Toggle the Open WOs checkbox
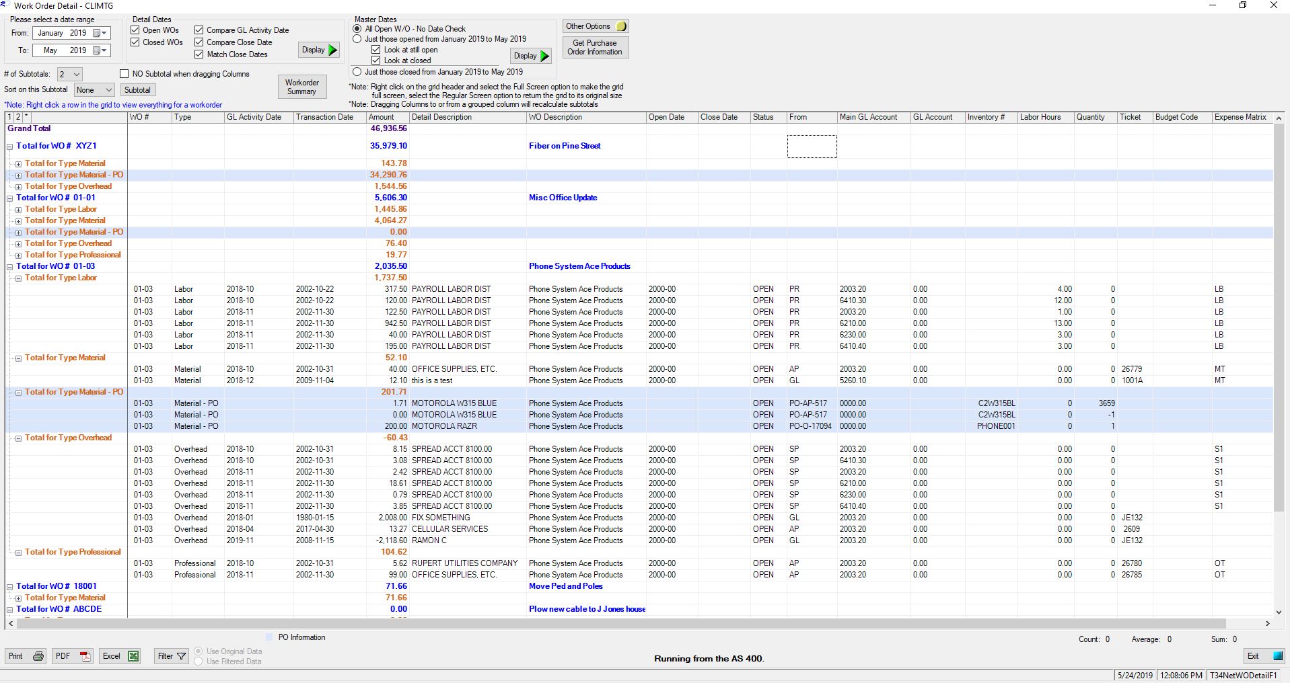Image resolution: width=1290 pixels, height=683 pixels. point(135,30)
